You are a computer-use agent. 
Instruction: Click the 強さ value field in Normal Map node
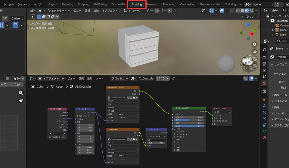156,143
